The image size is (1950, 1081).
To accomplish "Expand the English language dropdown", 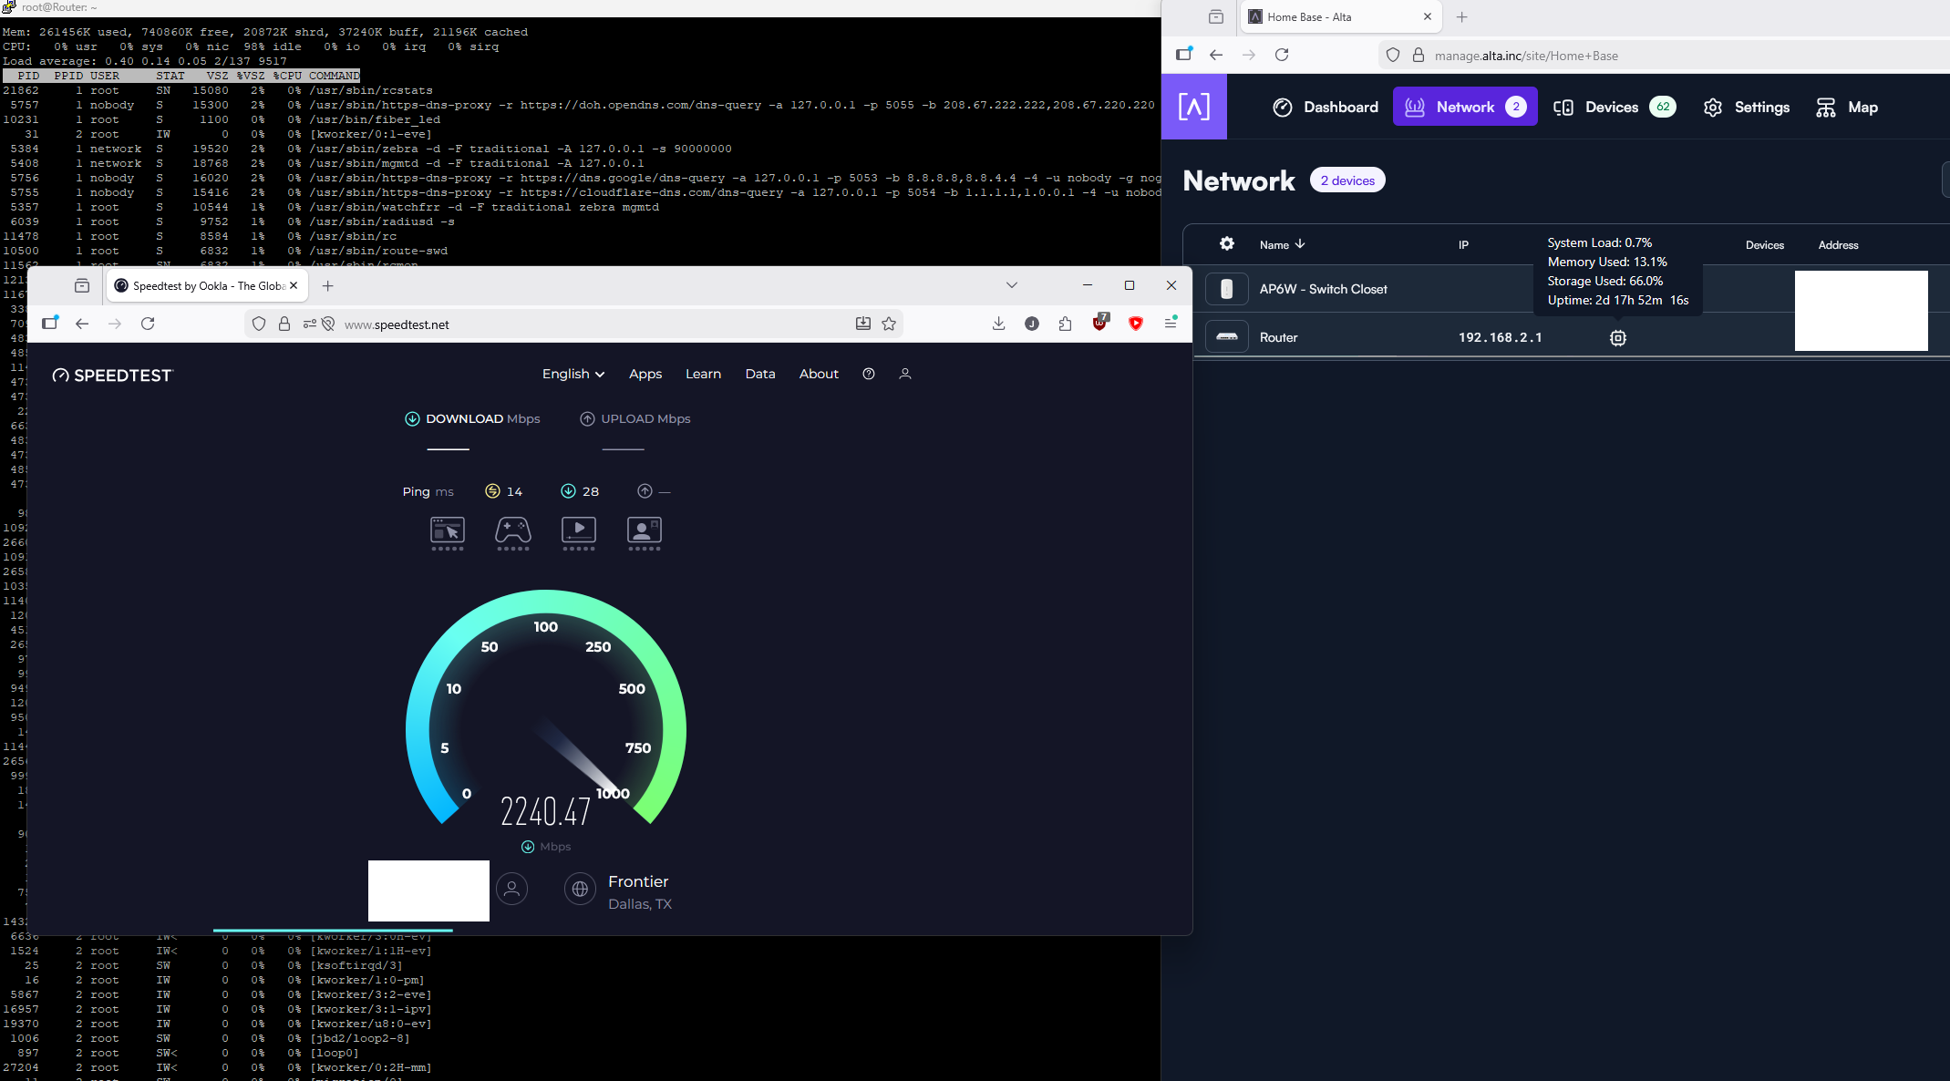I will pyautogui.click(x=573, y=374).
